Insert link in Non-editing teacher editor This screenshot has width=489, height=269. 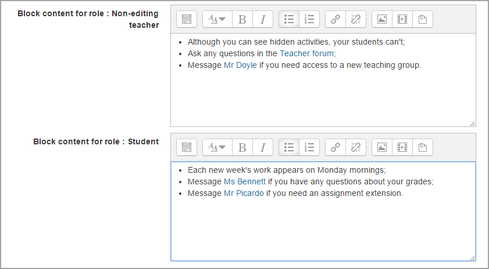335,19
